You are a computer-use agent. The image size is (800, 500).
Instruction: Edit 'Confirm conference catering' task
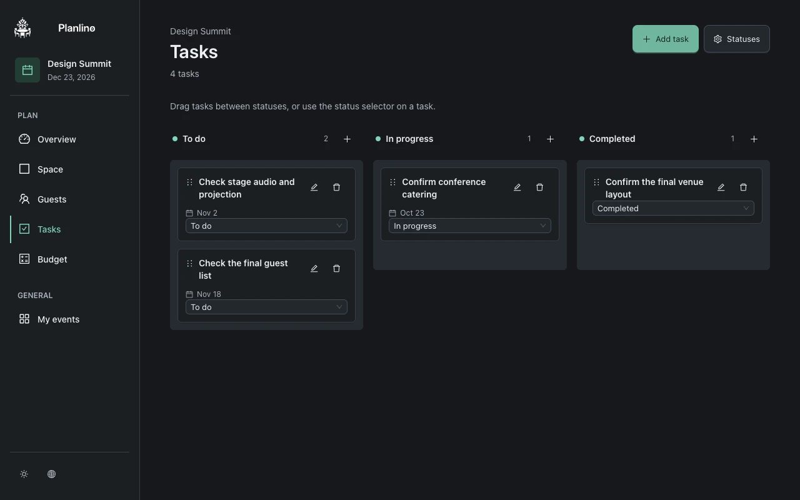coord(517,187)
